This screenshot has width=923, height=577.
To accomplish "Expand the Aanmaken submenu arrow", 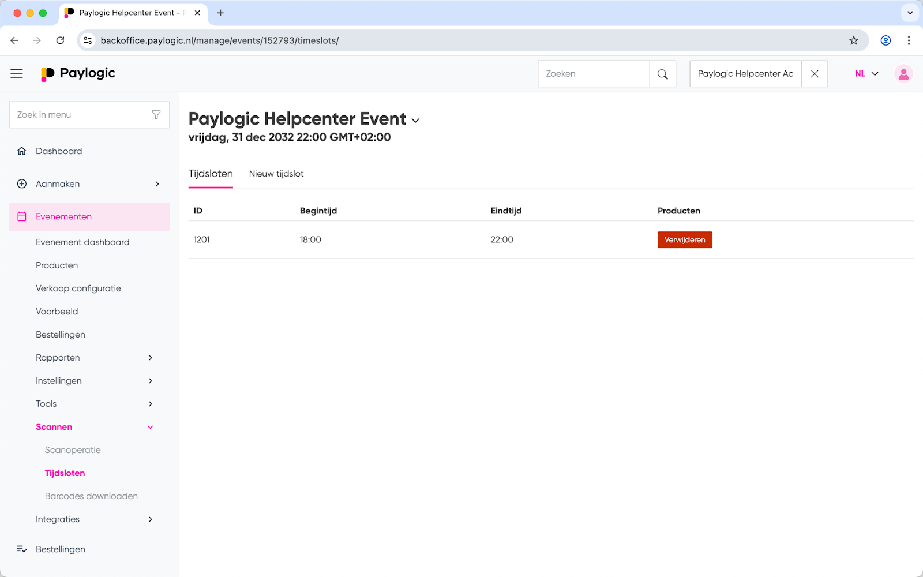I will tap(157, 184).
